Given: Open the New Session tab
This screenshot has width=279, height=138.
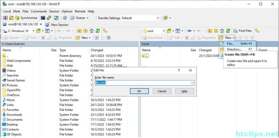Looking at the screenshot, I should tap(57, 24).
